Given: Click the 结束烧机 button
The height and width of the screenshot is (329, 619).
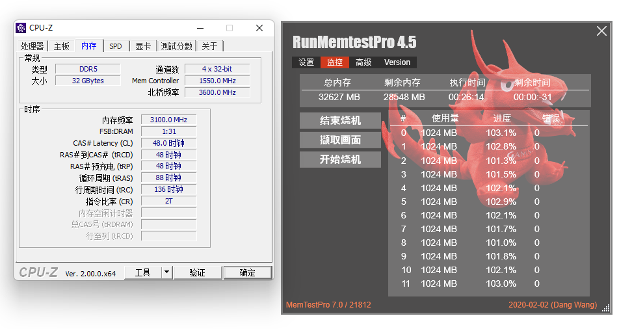Looking at the screenshot, I should point(340,120).
